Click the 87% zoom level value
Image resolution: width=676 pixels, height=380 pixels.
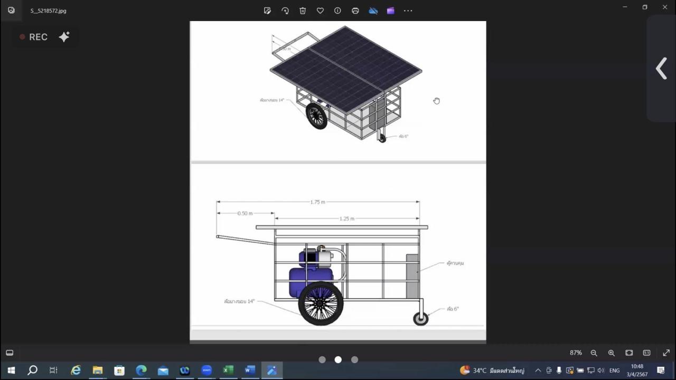[576, 353]
